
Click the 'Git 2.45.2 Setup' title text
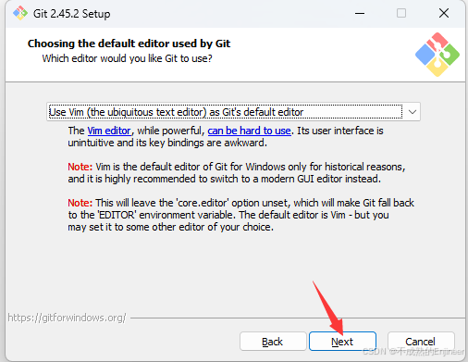click(x=72, y=14)
